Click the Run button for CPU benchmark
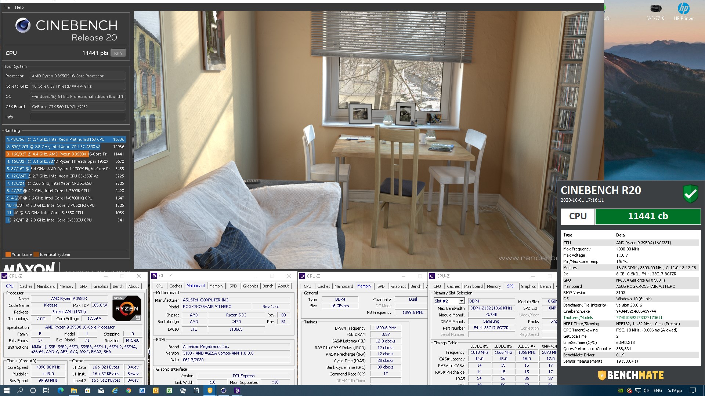The height and width of the screenshot is (396, 705). 118,53
